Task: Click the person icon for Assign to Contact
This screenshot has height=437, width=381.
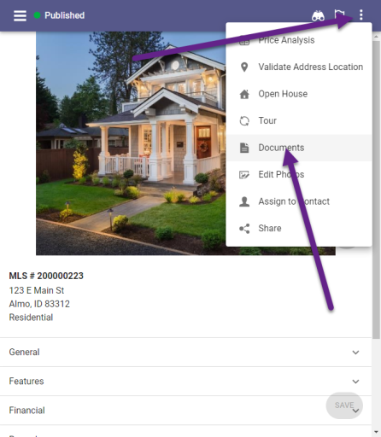Action: tap(244, 201)
